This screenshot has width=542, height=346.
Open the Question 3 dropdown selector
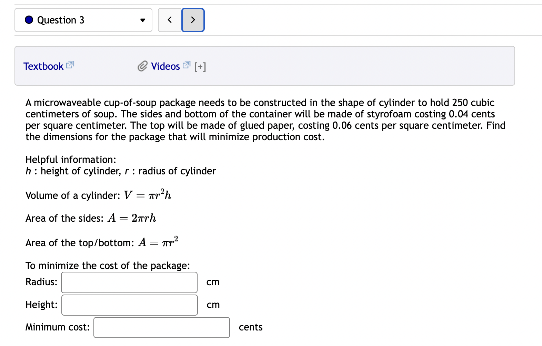pyautogui.click(x=83, y=20)
